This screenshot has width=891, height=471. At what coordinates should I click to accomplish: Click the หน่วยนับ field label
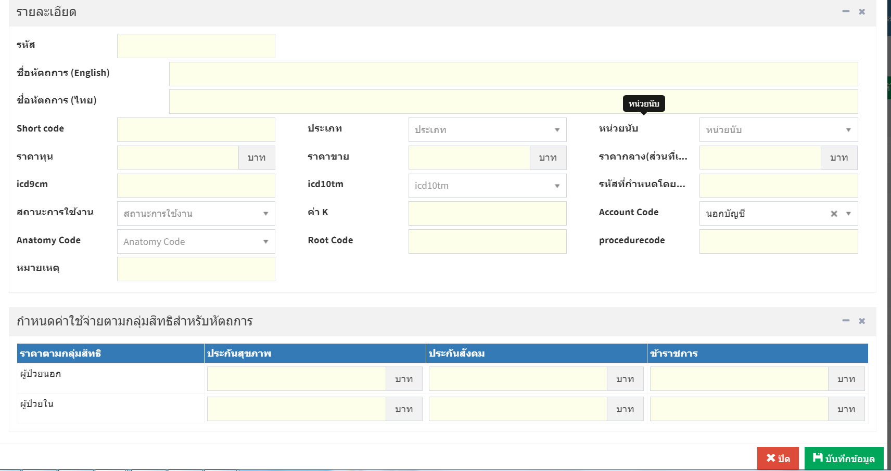pos(618,128)
